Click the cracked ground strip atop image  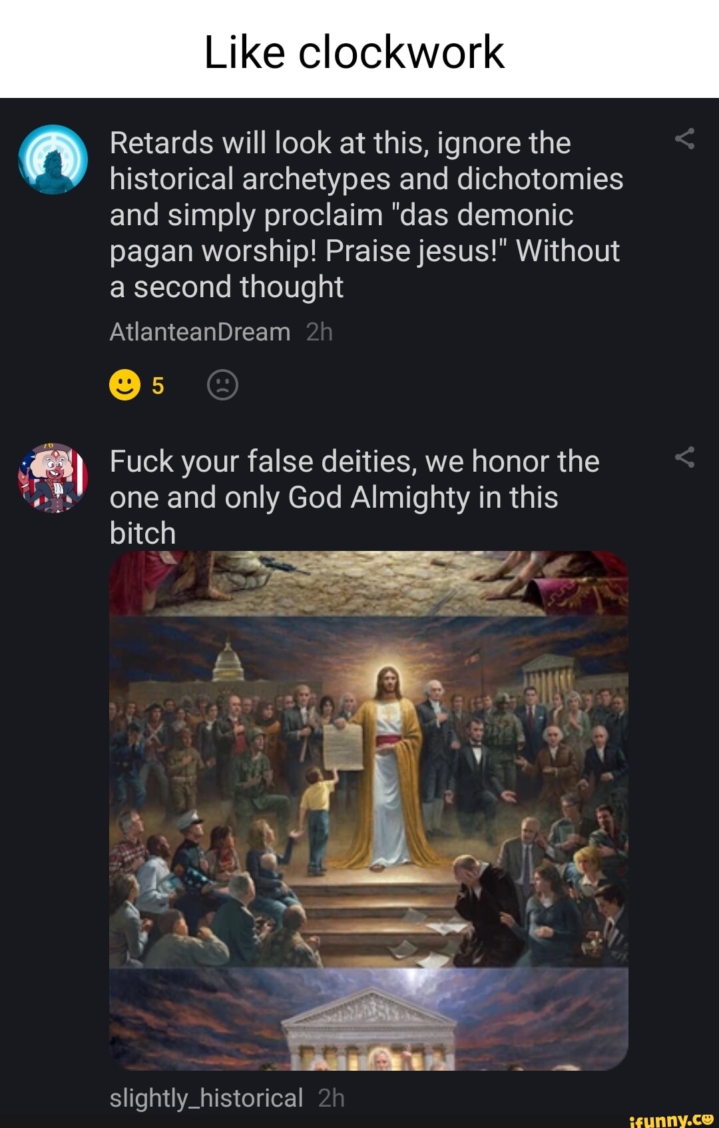[x=368, y=580]
